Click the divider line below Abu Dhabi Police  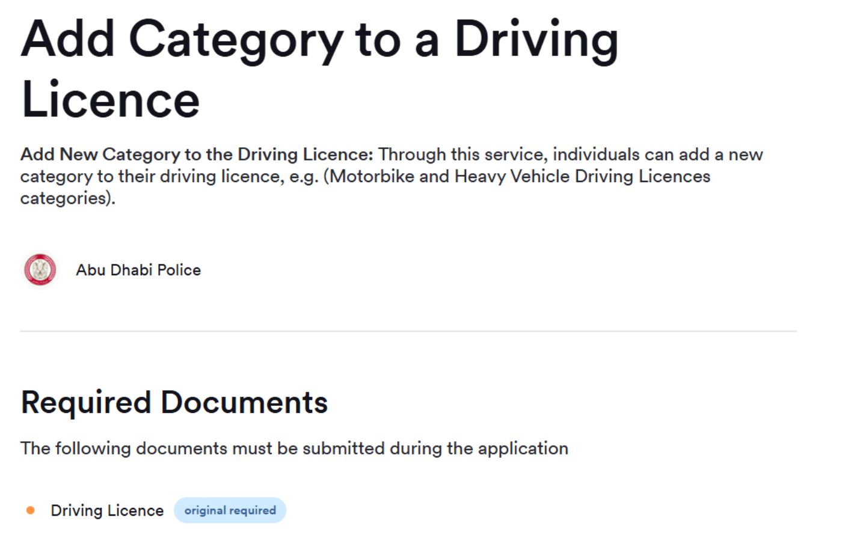click(x=408, y=330)
